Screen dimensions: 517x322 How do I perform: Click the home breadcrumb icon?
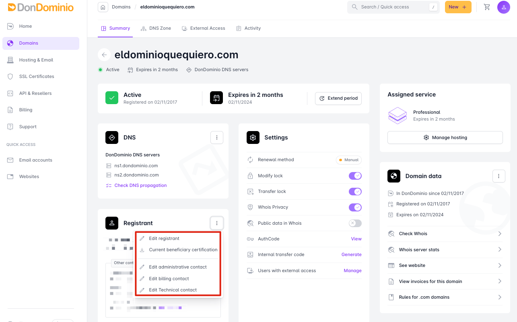[103, 7]
